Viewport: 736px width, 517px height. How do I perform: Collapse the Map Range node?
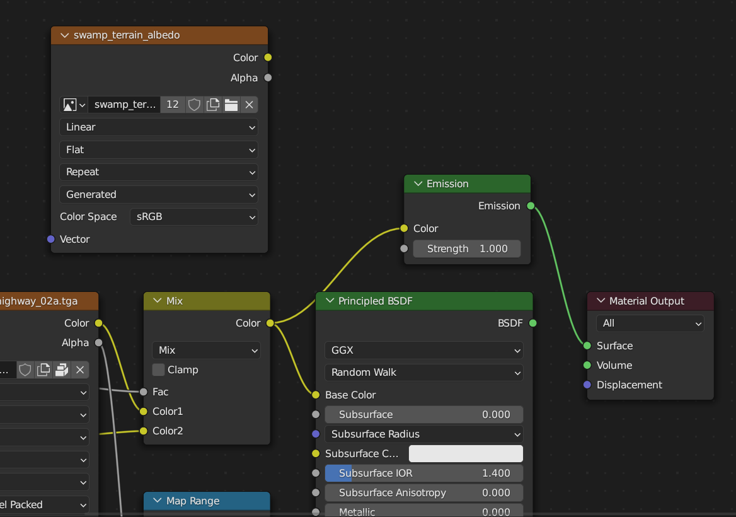pyautogui.click(x=158, y=501)
